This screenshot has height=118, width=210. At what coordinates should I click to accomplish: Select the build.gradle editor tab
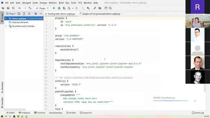[x=61, y=14]
